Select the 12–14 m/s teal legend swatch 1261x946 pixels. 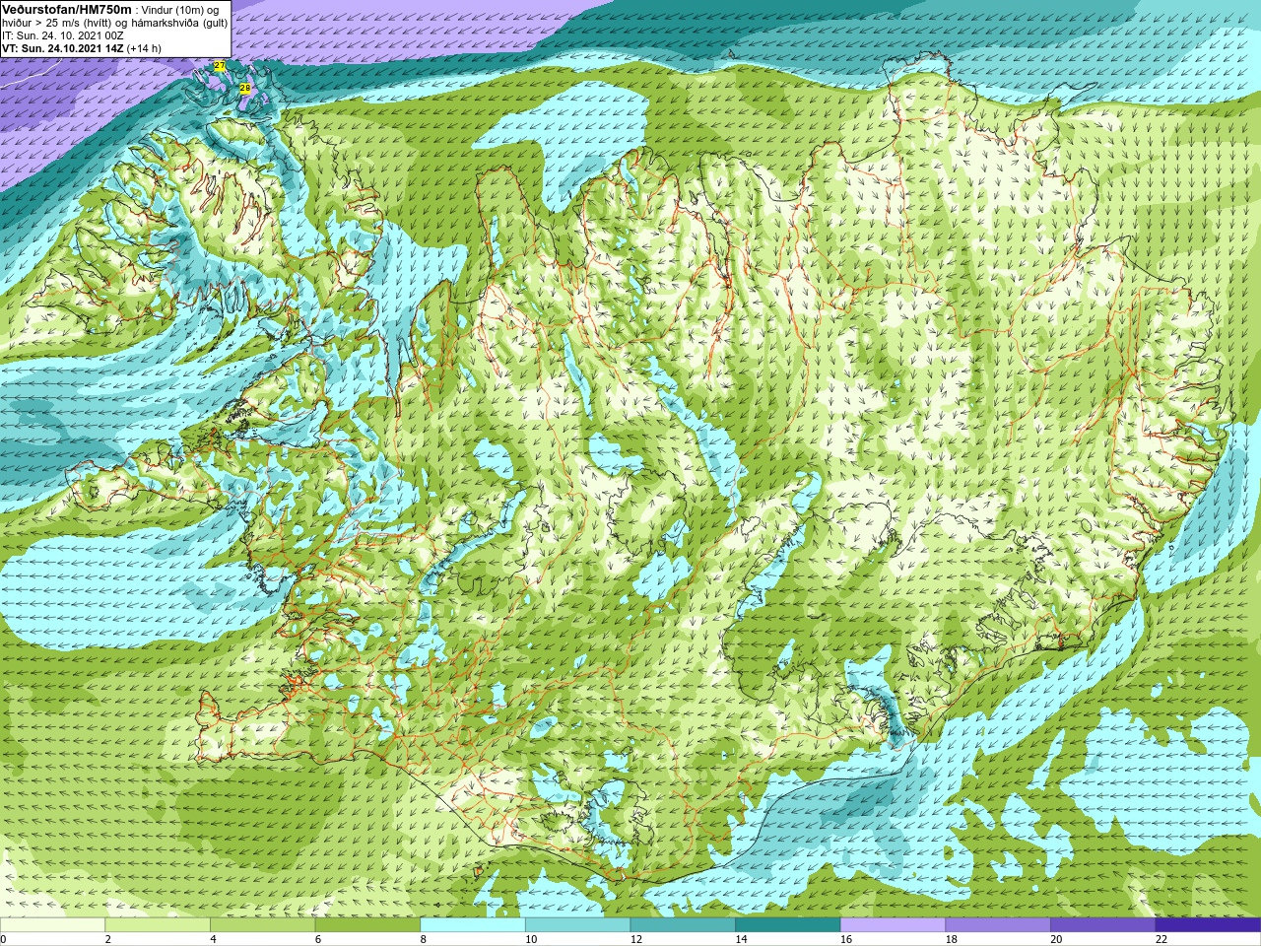[x=683, y=925]
